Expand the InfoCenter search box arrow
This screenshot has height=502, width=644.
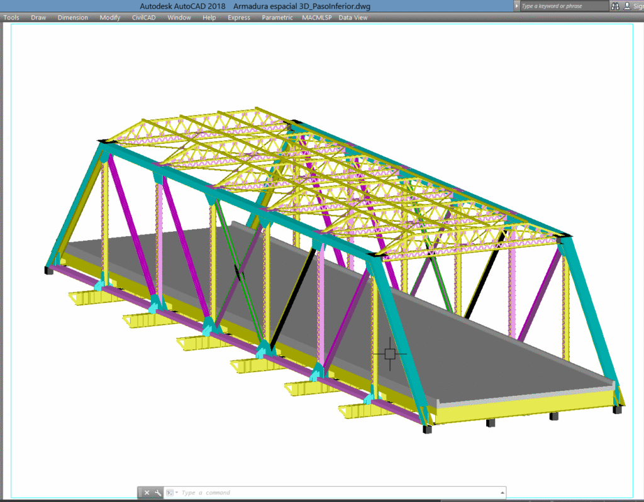(x=517, y=6)
